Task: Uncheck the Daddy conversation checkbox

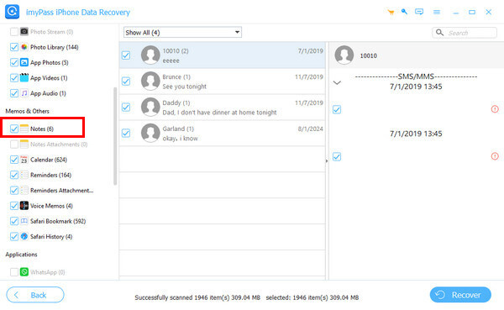Action: click(126, 107)
